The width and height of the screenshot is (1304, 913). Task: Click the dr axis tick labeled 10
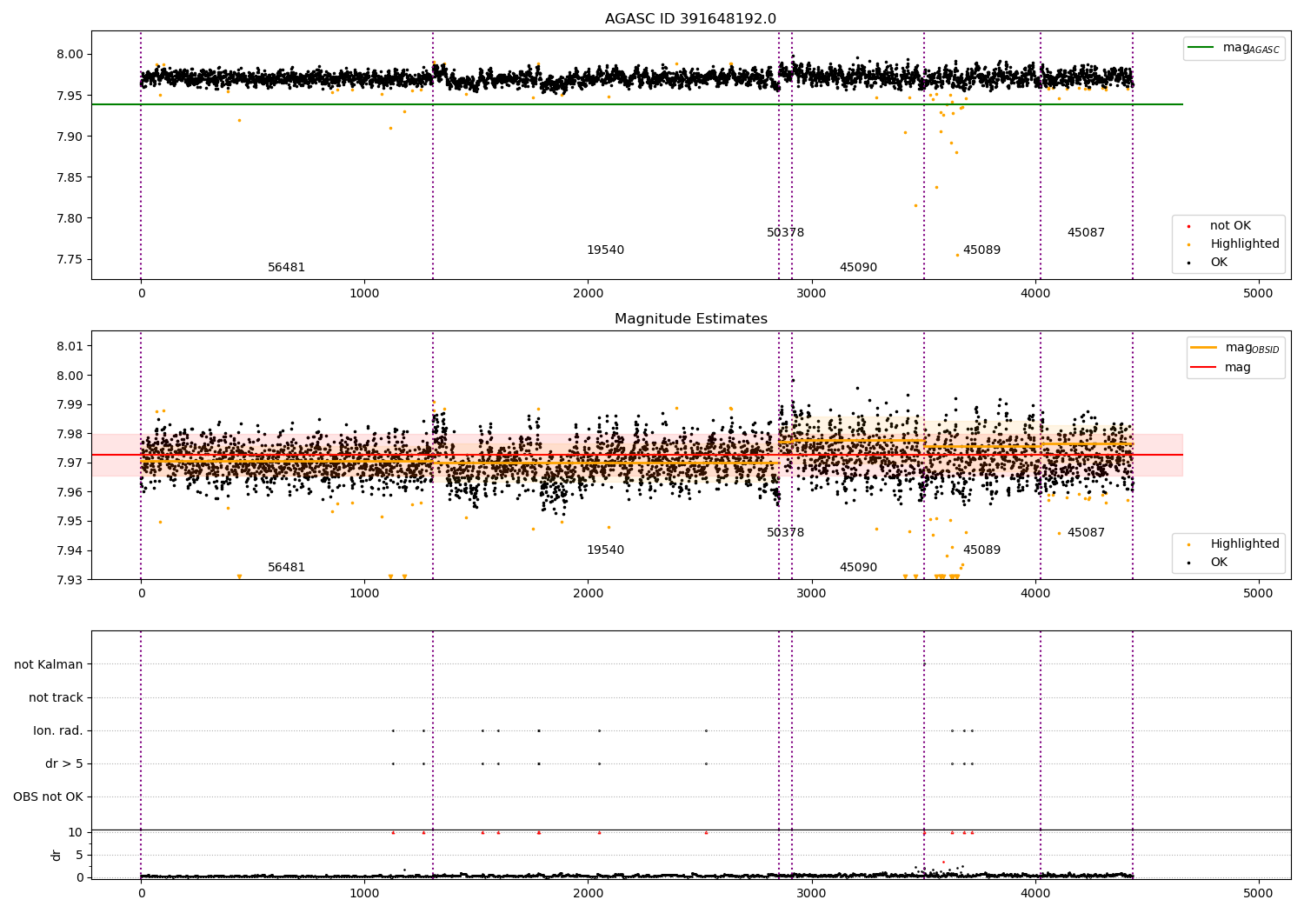tap(76, 832)
